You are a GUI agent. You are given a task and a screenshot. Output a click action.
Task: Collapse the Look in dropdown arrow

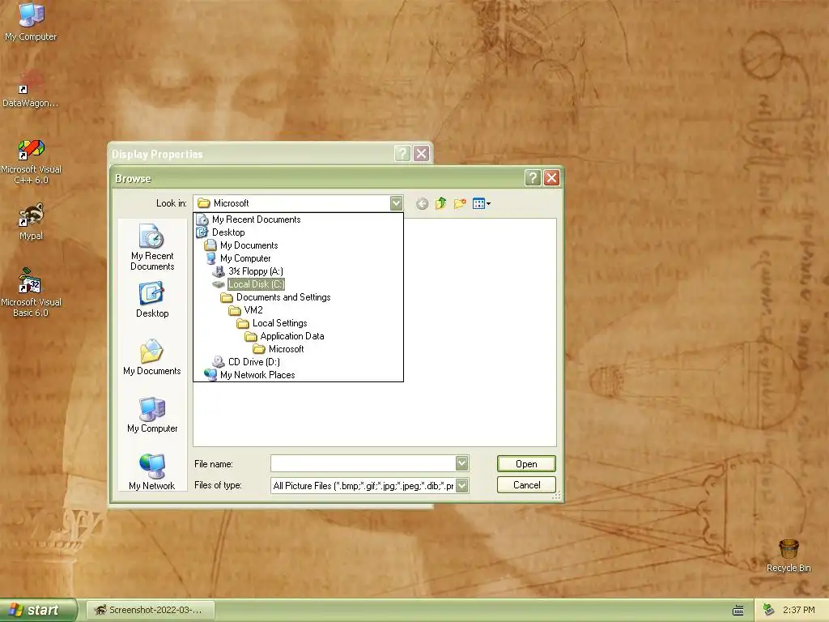pyautogui.click(x=396, y=203)
